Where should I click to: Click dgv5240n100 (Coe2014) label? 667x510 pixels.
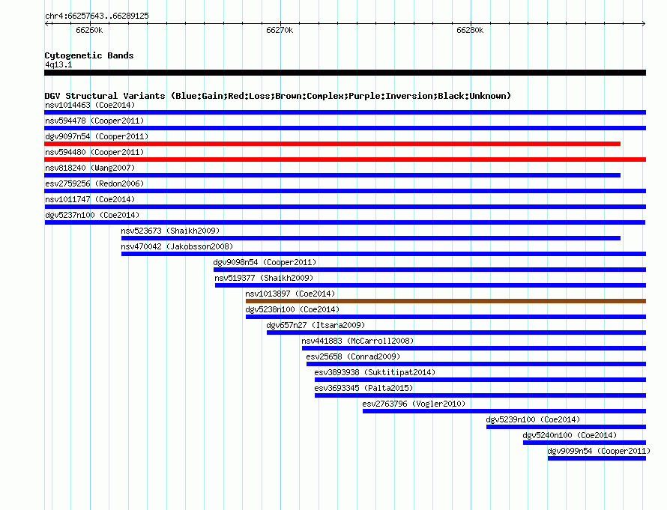click(570, 435)
